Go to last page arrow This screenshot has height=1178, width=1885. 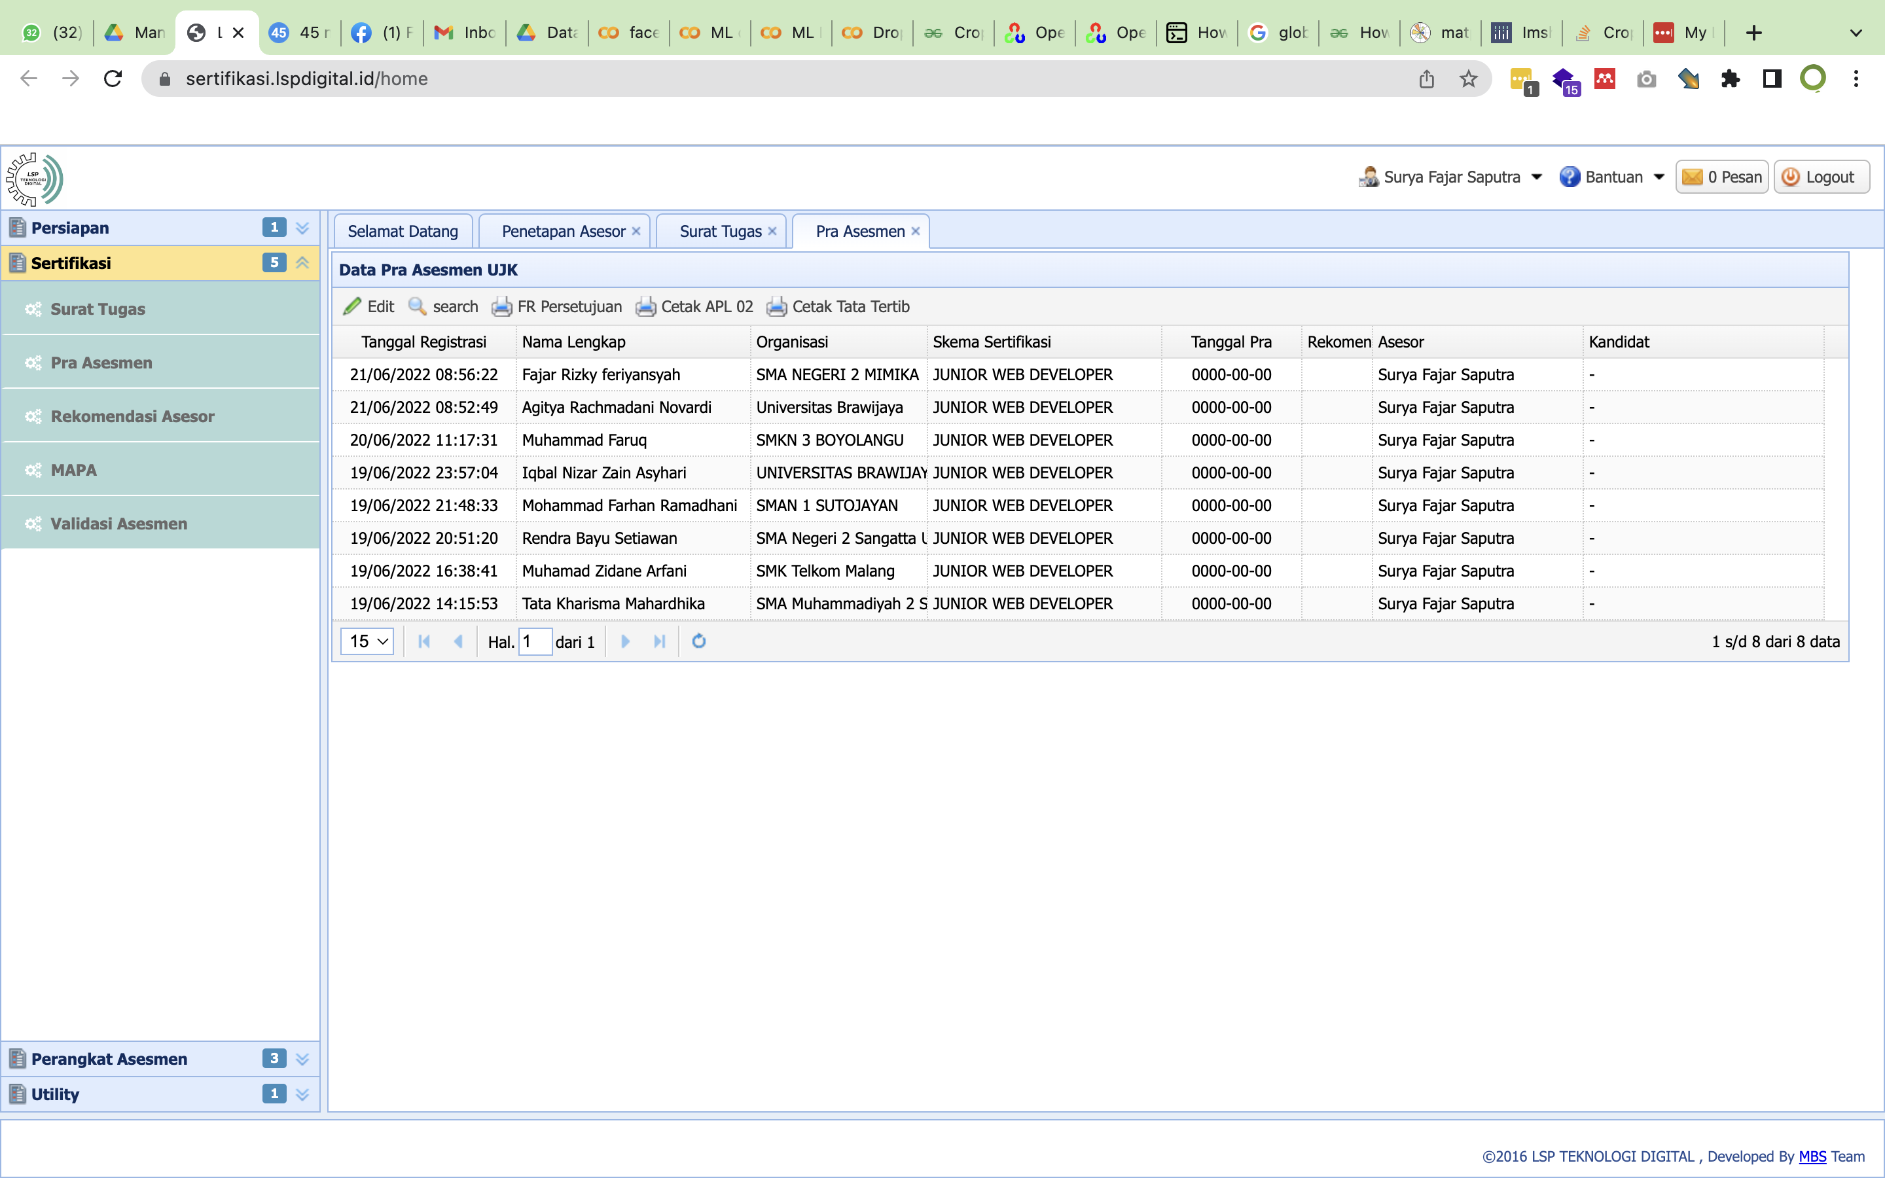660,641
